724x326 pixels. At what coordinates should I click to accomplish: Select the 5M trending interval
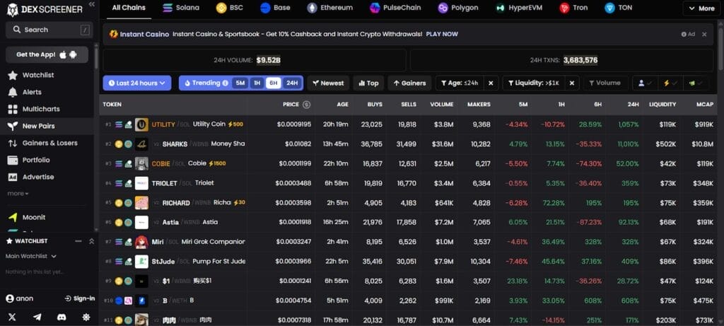coord(240,83)
